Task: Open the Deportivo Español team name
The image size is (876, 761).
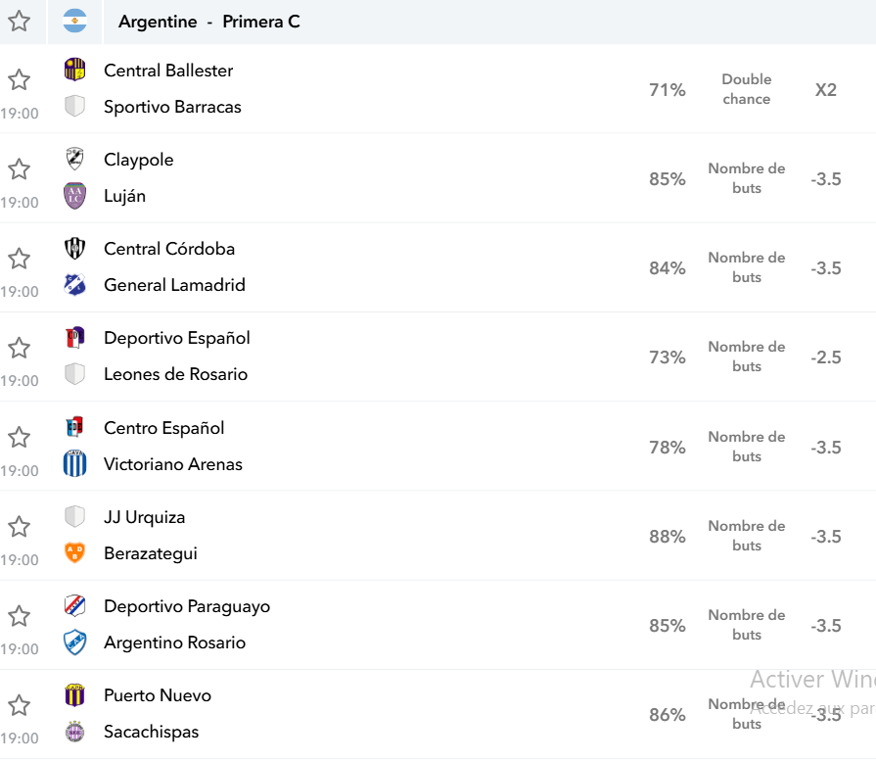Action: [x=176, y=338]
